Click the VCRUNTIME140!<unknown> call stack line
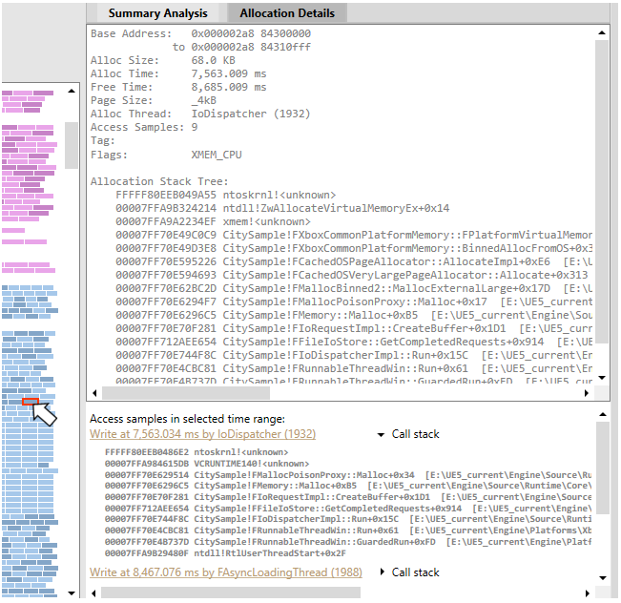621x603 pixels. point(207,464)
